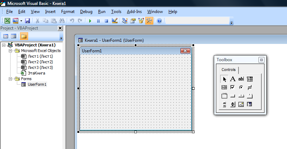
Task: Choose the Frame control in Toolbox
Action: [224, 96]
